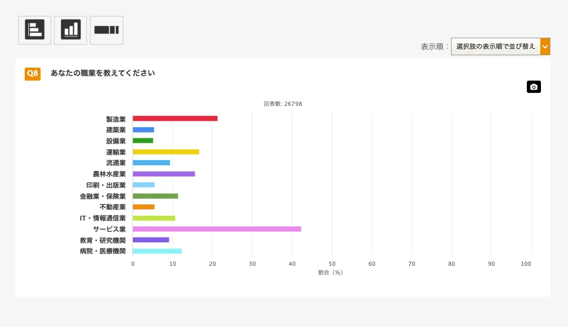The height and width of the screenshot is (327, 568).
Task: Click the Q8 question badge
Action: coord(32,74)
